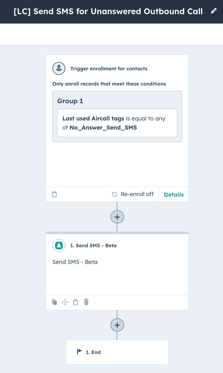Click the re-enroll refresh arrows icon

click(x=115, y=194)
